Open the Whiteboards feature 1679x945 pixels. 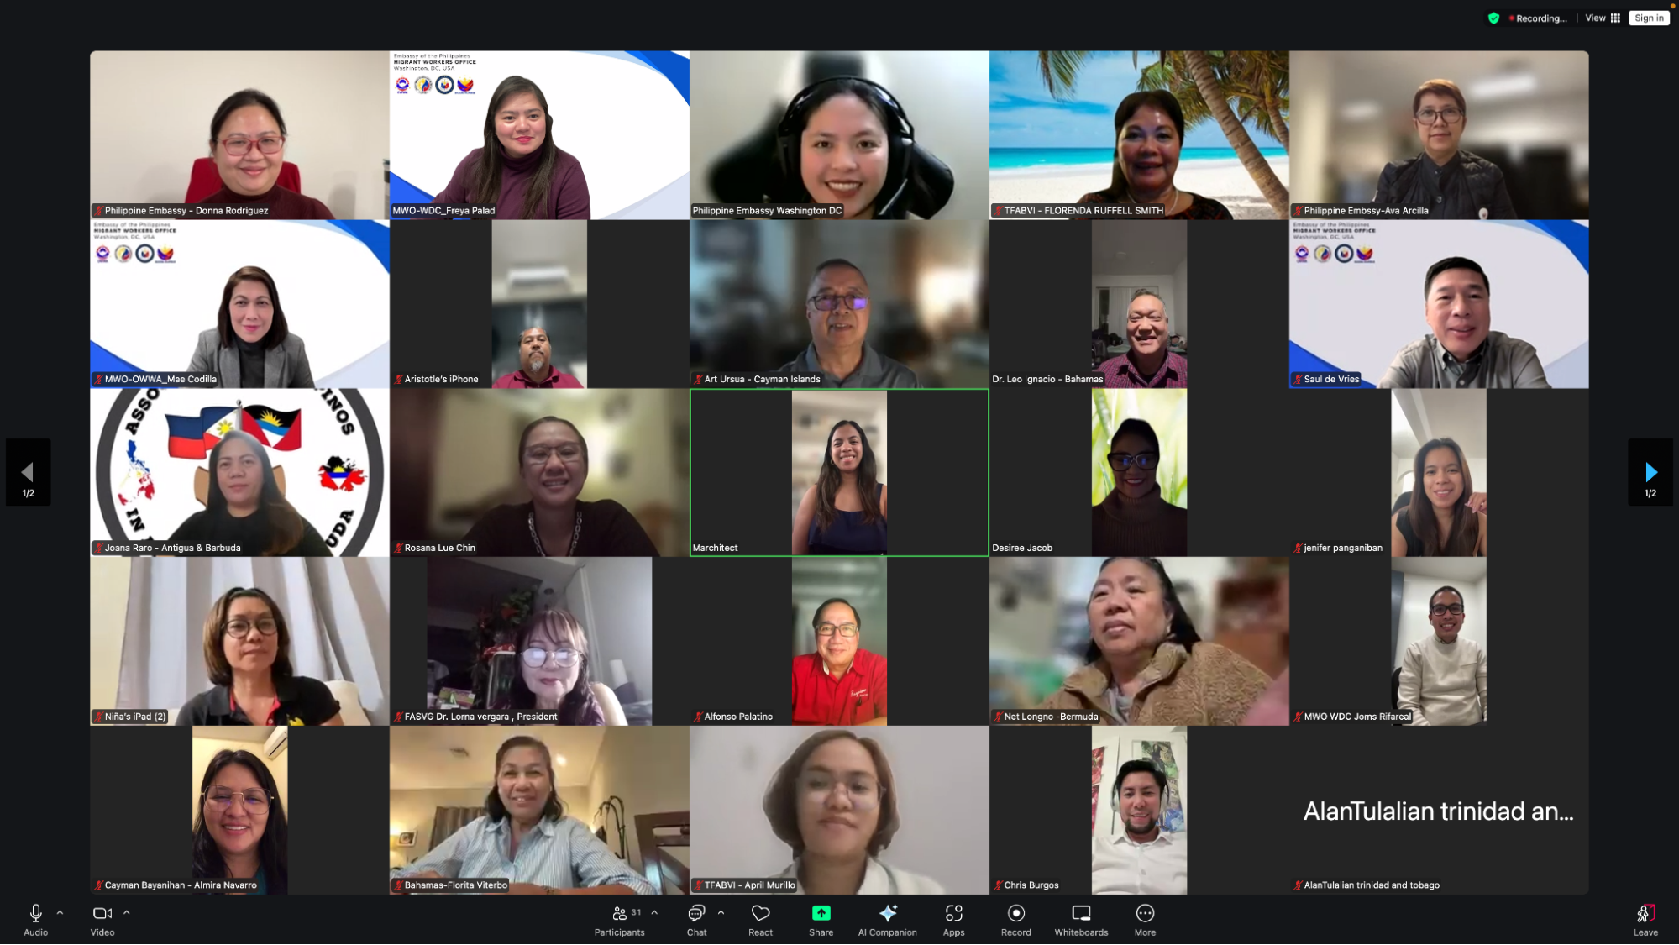(x=1081, y=912)
